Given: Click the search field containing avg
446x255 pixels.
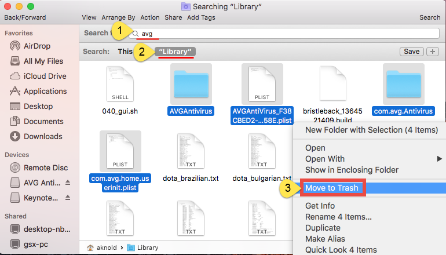Looking at the screenshot, I should click(287, 34).
